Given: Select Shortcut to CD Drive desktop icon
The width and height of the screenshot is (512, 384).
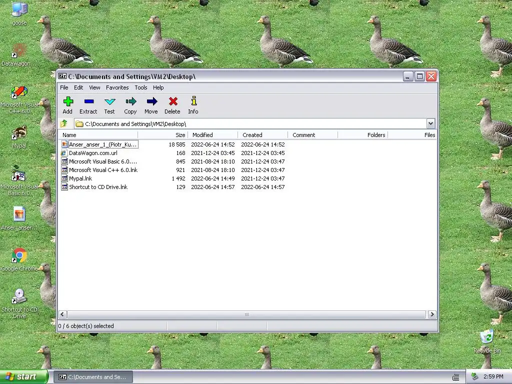Looking at the screenshot, I should tap(19, 296).
